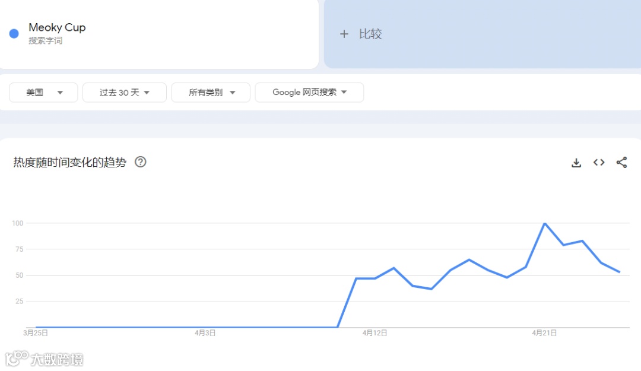Image resolution: width=641 pixels, height=371 pixels.
Task: Open help for 热度随时间变化的趋势
Action: [x=140, y=162]
